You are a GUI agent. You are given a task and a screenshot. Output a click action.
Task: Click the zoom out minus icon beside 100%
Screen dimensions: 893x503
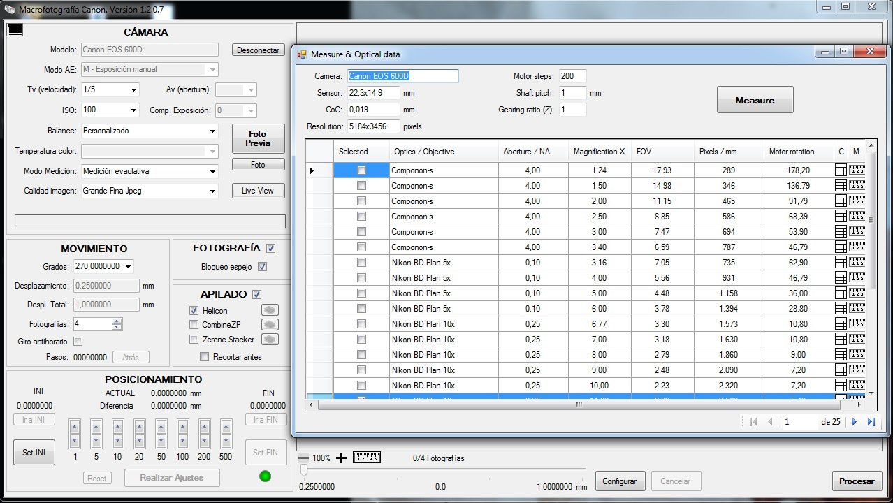tap(303, 458)
